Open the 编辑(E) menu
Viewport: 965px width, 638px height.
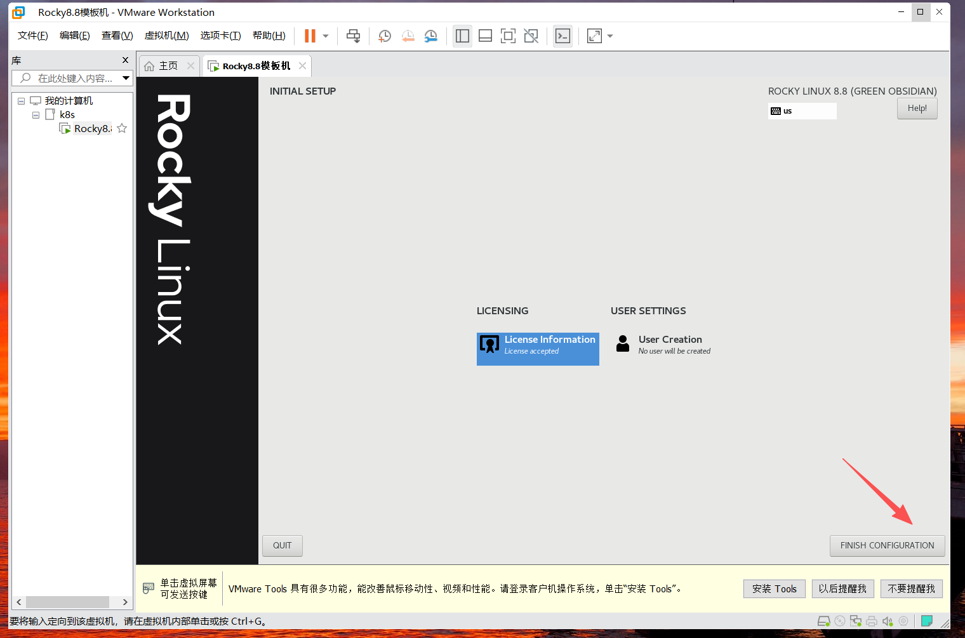pyautogui.click(x=75, y=36)
